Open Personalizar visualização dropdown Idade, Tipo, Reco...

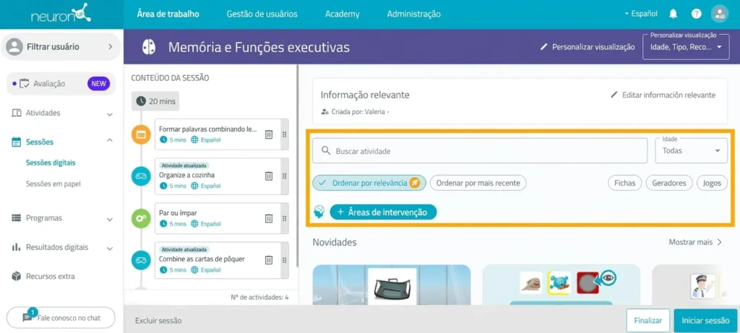[687, 47]
